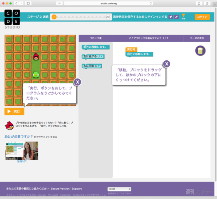Click the rocket icon in header

(171, 17)
